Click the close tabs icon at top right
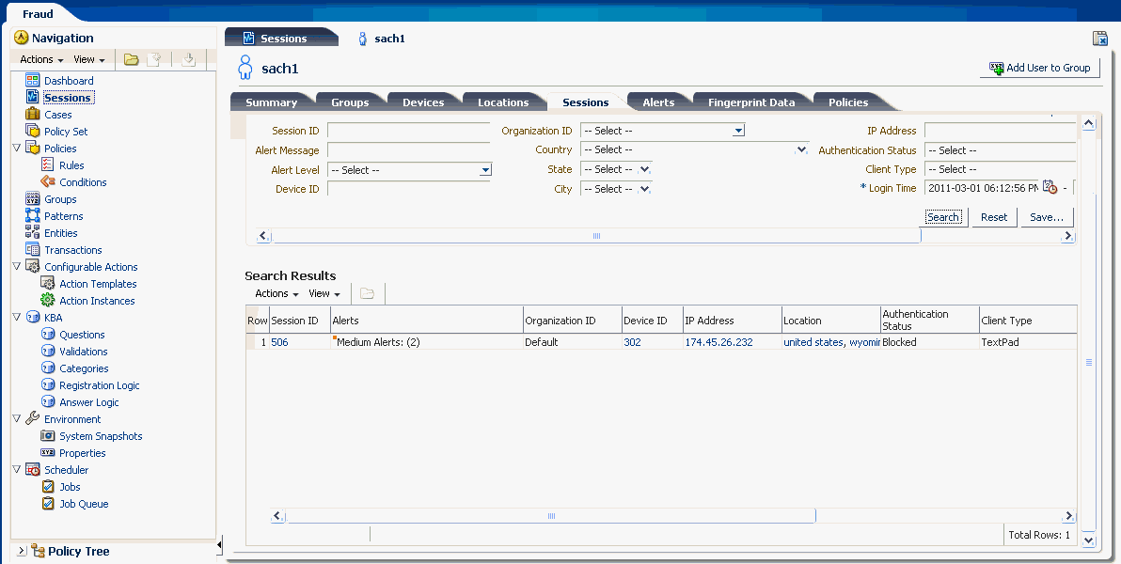This screenshot has width=1121, height=564. click(x=1100, y=39)
